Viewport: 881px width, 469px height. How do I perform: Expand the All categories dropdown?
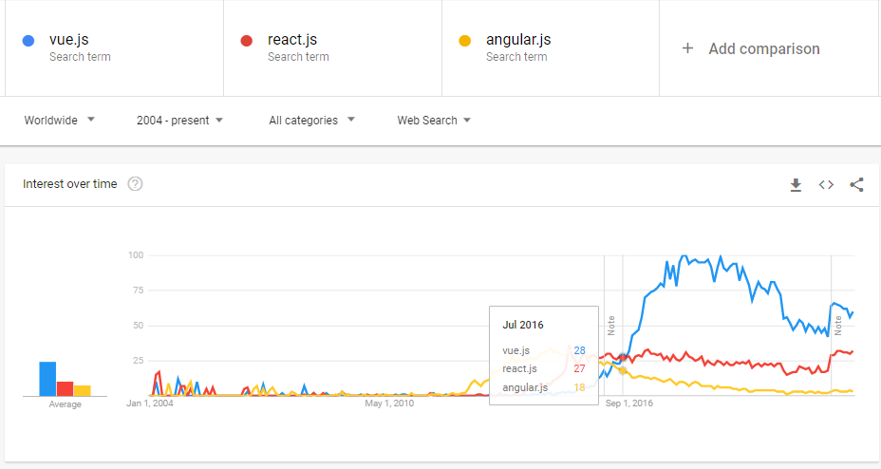(311, 121)
